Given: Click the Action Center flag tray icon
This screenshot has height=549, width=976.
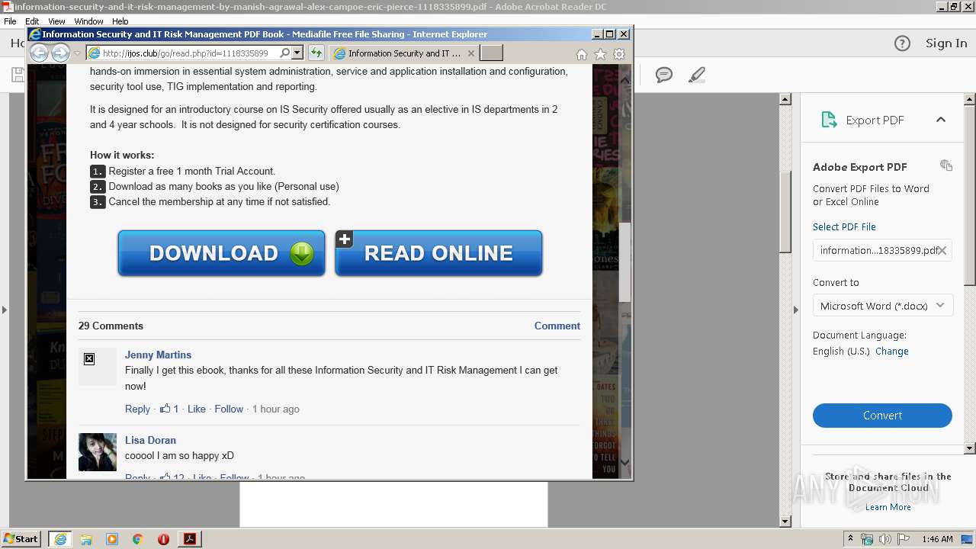Looking at the screenshot, I should point(904,539).
